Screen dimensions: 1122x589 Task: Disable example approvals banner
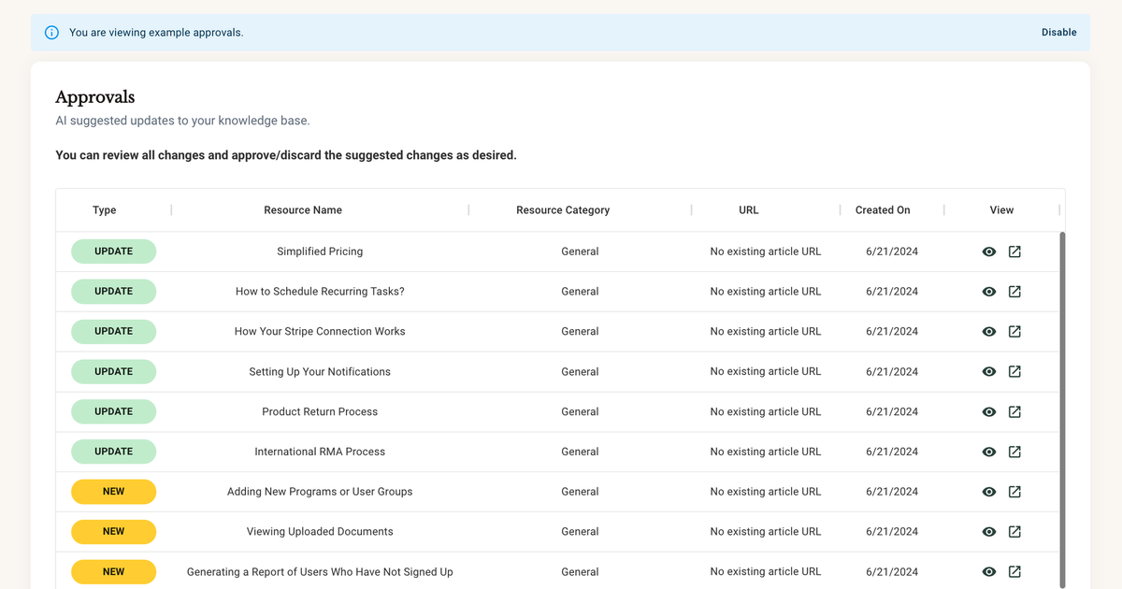[x=1058, y=33]
